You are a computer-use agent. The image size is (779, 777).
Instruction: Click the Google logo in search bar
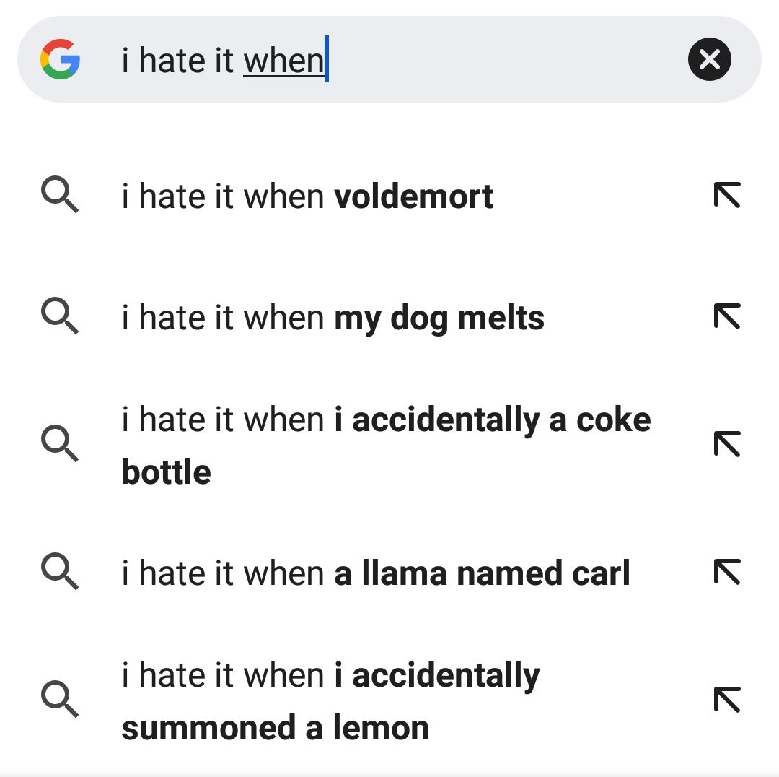[x=60, y=59]
